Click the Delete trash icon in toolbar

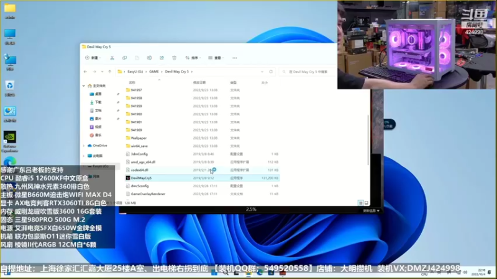[174, 58]
